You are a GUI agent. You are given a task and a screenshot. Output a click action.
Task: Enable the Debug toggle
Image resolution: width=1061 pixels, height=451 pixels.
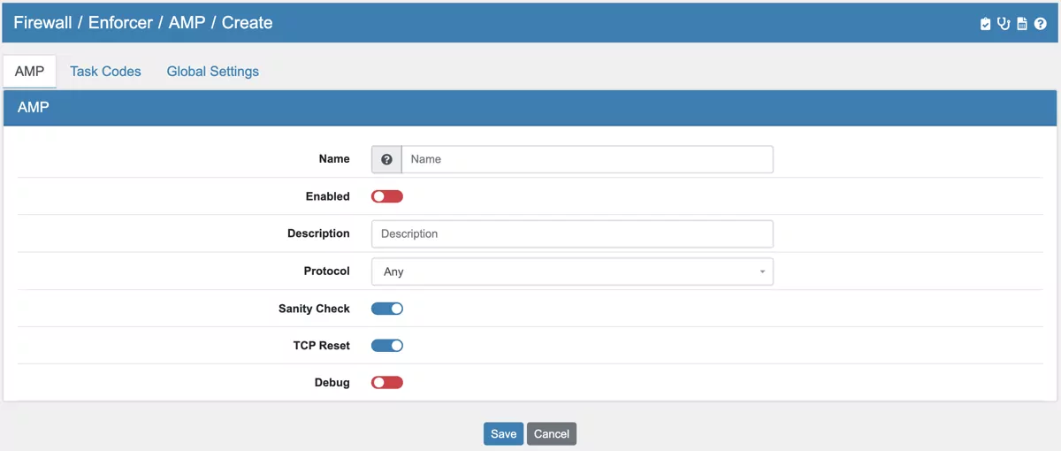pyautogui.click(x=386, y=383)
